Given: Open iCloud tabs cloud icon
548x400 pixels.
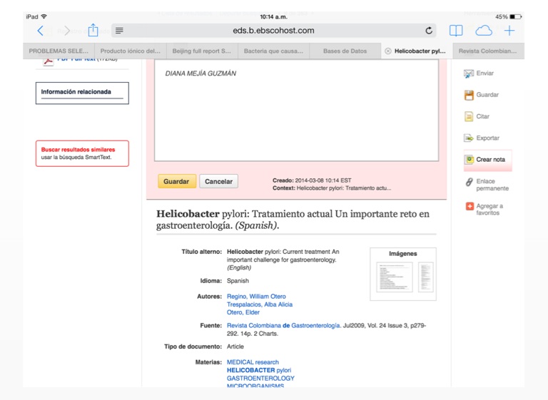Looking at the screenshot, I should tap(484, 31).
